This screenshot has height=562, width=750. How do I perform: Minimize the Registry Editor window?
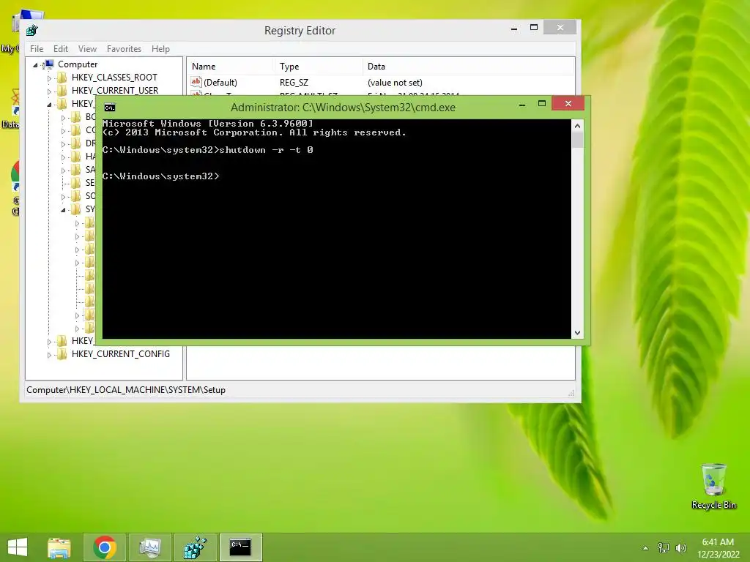click(514, 29)
